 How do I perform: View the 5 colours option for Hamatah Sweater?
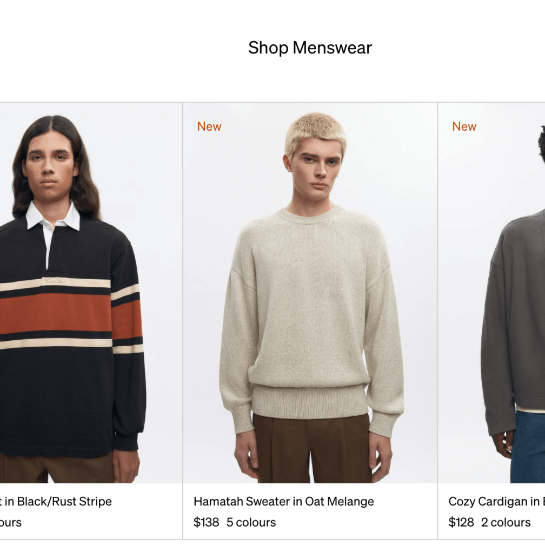[x=251, y=522]
